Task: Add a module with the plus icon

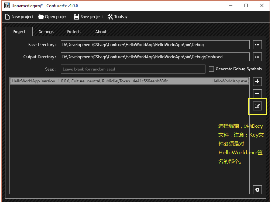Action: [x=257, y=82]
